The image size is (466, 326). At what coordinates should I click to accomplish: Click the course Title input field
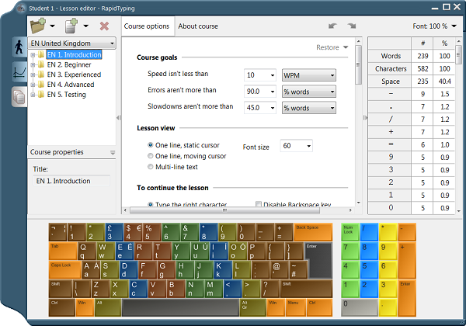71,181
